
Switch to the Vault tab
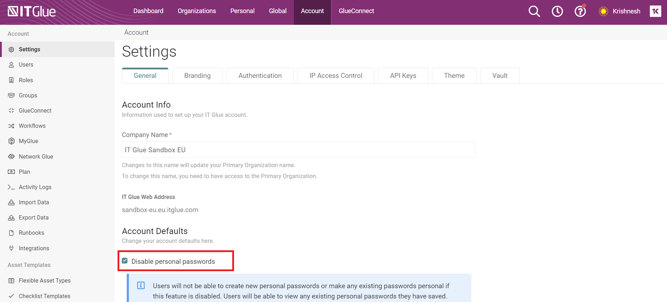point(500,75)
